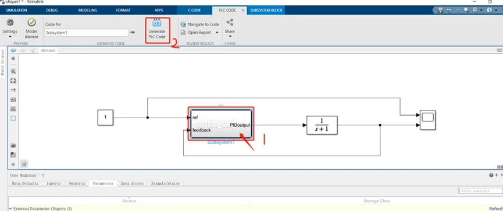Viewport: 503px width, 211px height.
Task: Expand the Share dropdown arrow
Action: [230, 36]
